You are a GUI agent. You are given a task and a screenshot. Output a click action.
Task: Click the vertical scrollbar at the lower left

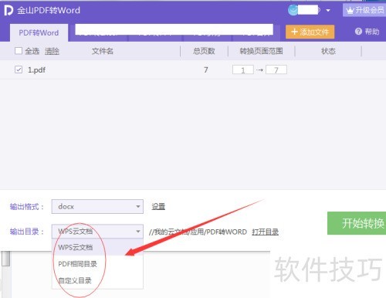pos(5,259)
